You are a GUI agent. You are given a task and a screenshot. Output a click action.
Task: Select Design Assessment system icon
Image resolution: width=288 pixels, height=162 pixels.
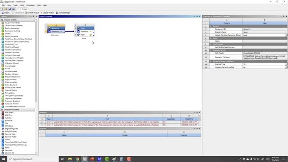[3, 28]
